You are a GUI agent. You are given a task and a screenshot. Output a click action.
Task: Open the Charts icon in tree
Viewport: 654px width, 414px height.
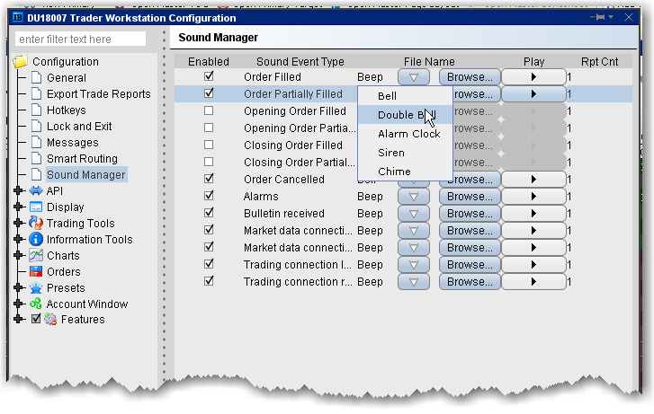point(36,256)
